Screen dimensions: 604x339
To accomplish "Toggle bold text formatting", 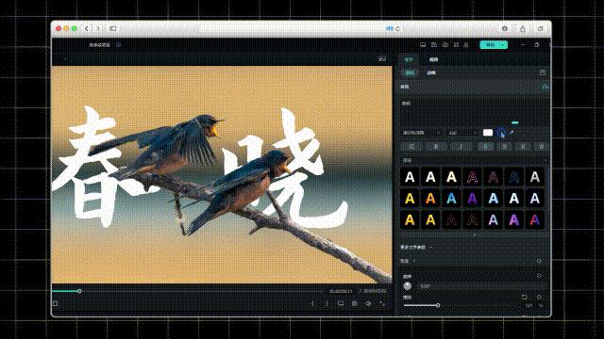I will 436,147.
